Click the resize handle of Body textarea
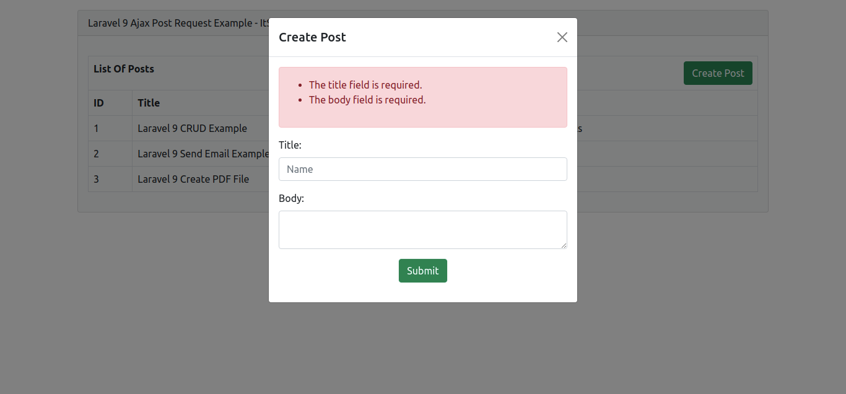The height and width of the screenshot is (394, 846). [564, 245]
